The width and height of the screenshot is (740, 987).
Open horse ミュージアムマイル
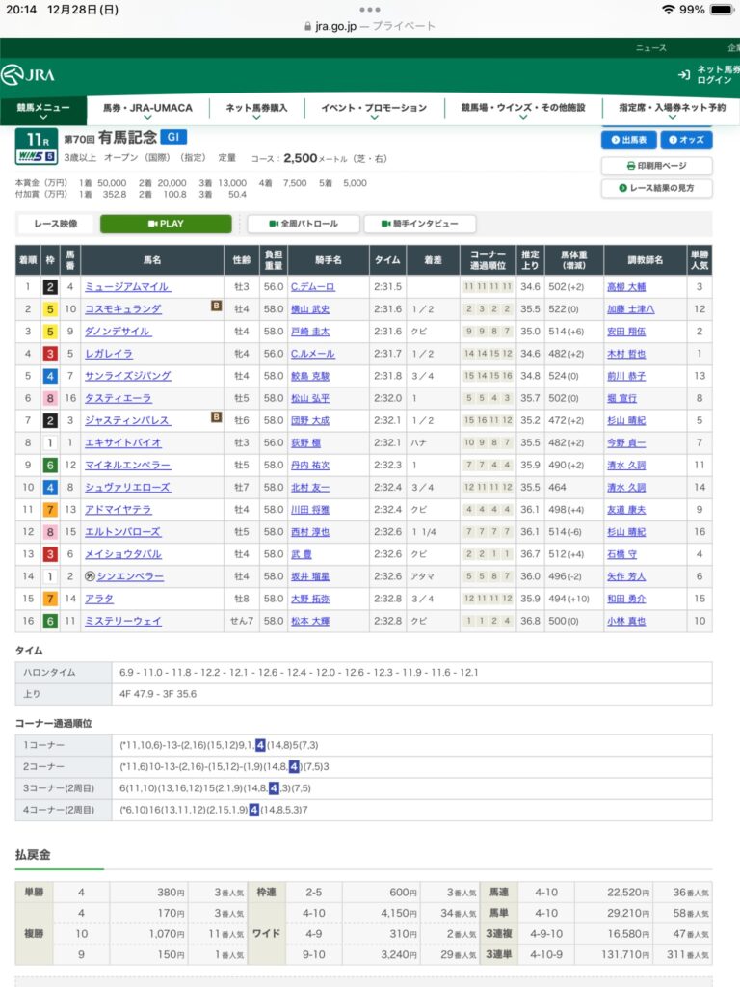[127, 287]
